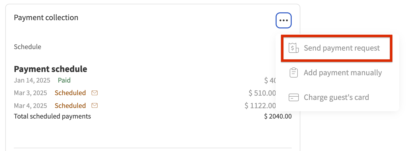Click envelope icon for Mar 4 payment
The height and width of the screenshot is (151, 412).
(x=95, y=105)
